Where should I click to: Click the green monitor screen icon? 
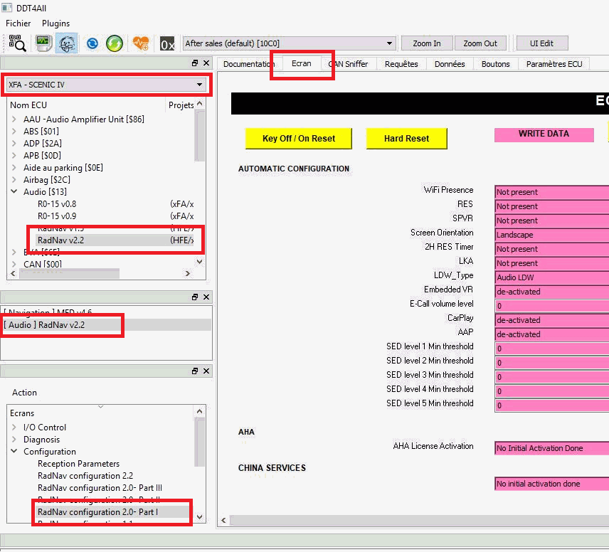pyautogui.click(x=43, y=43)
